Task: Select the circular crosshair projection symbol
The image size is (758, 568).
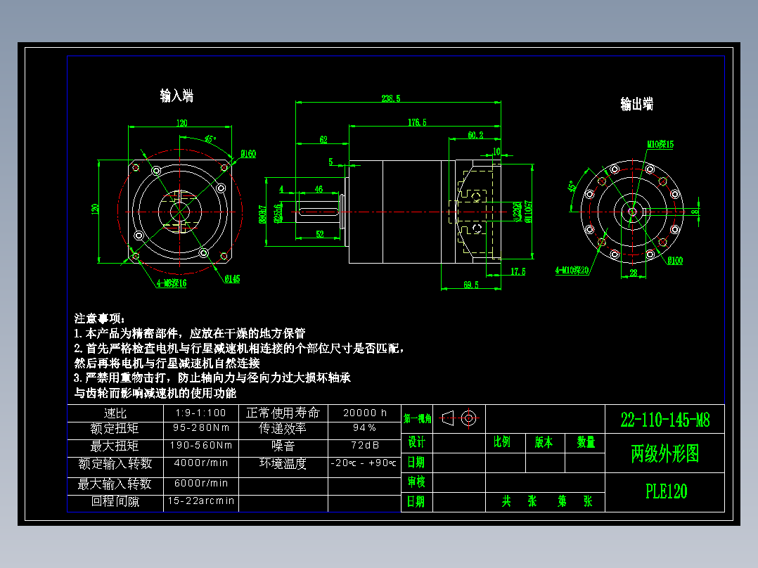Action: (x=468, y=418)
